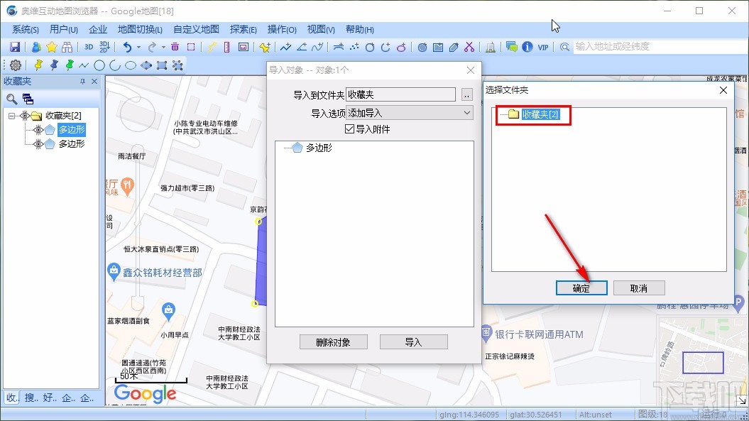Click the 确定 button in 选择文件夹 dialog
This screenshot has width=749, height=421.
581,288
